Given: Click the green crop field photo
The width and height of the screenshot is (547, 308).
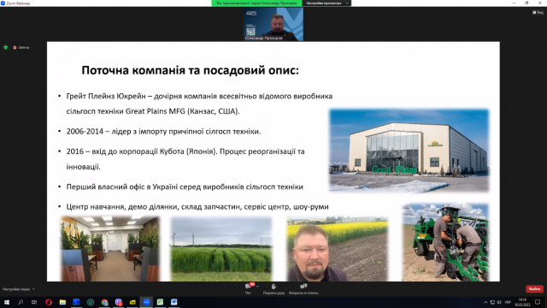Looking at the screenshot, I should pyautogui.click(x=221, y=249).
